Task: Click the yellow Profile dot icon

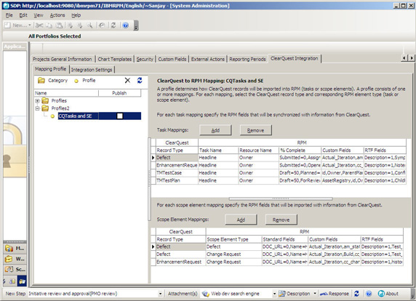Action: (x=76, y=81)
